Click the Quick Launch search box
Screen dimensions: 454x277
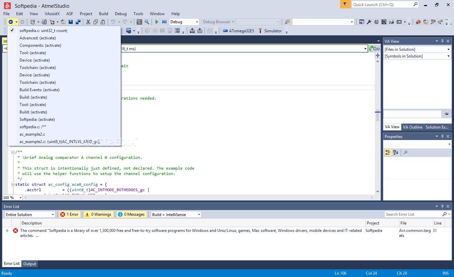pyautogui.click(x=385, y=4)
